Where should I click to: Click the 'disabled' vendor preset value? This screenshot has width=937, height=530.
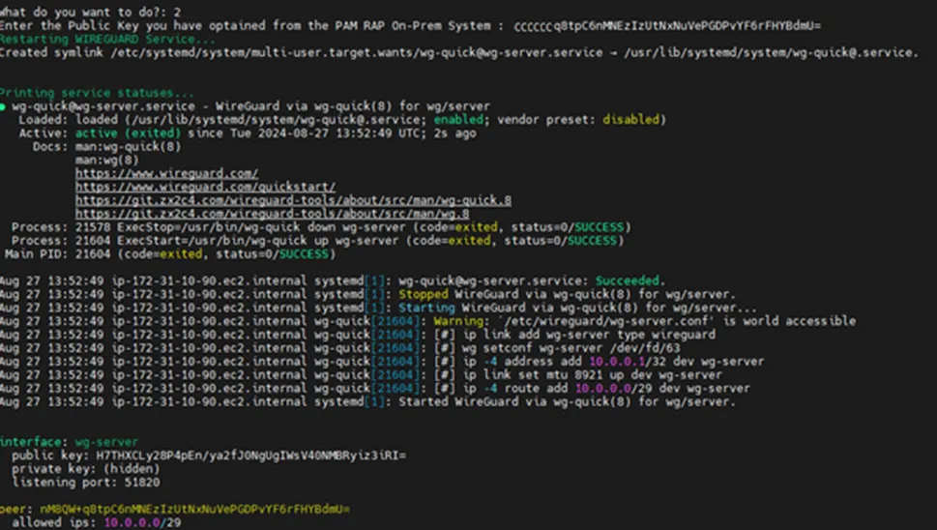tap(630, 120)
